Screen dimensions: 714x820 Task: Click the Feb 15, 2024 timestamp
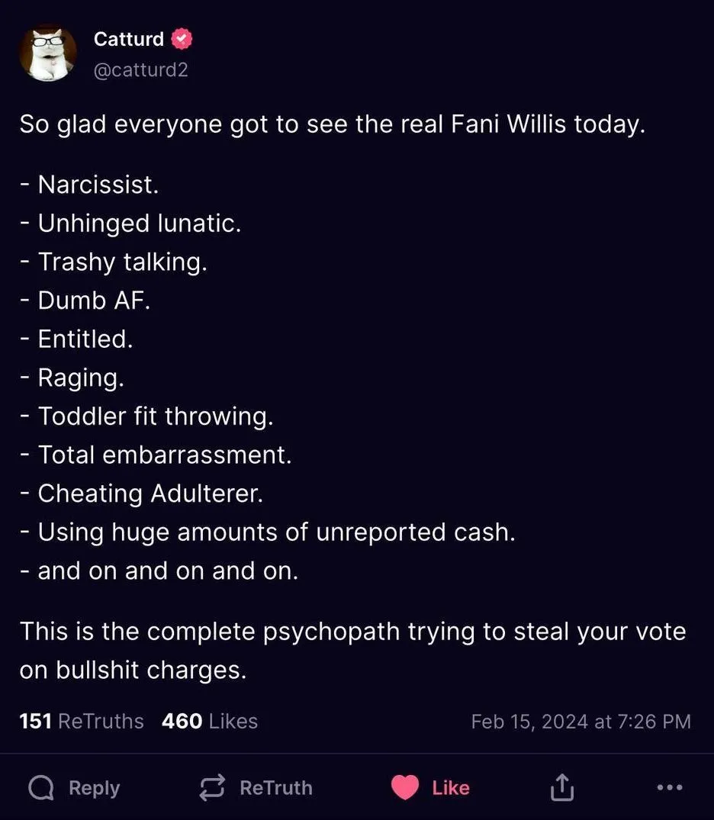point(581,722)
